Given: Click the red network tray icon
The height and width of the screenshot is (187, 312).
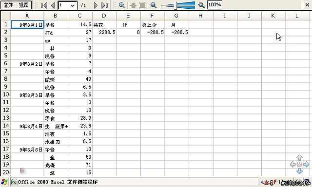Looking at the screenshot, I should [x=267, y=182].
